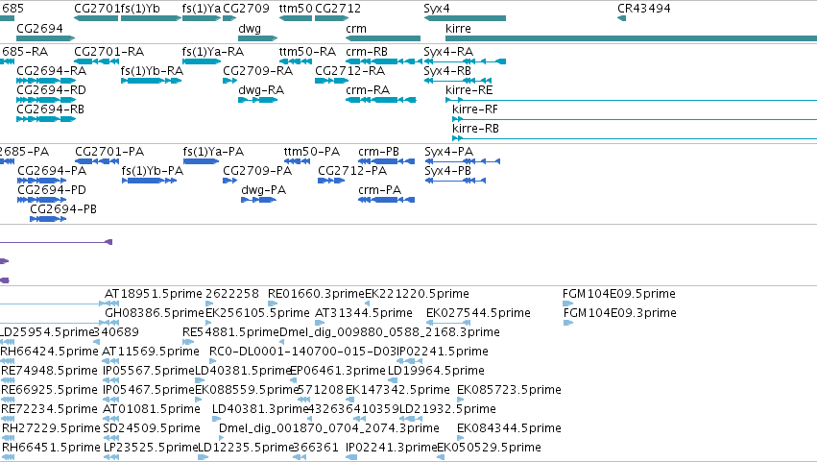
Task: Select protein fs(1)Ya-PA
Action: 201,161
